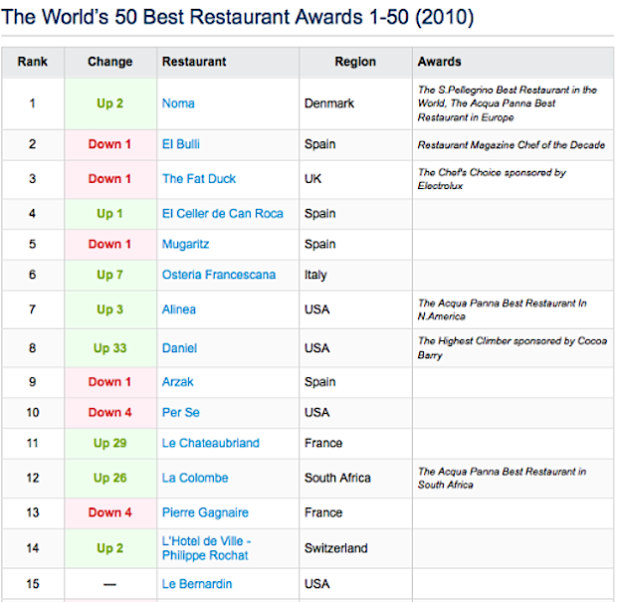This screenshot has width=617, height=602.
Task: Select the Change column header
Action: point(110,62)
